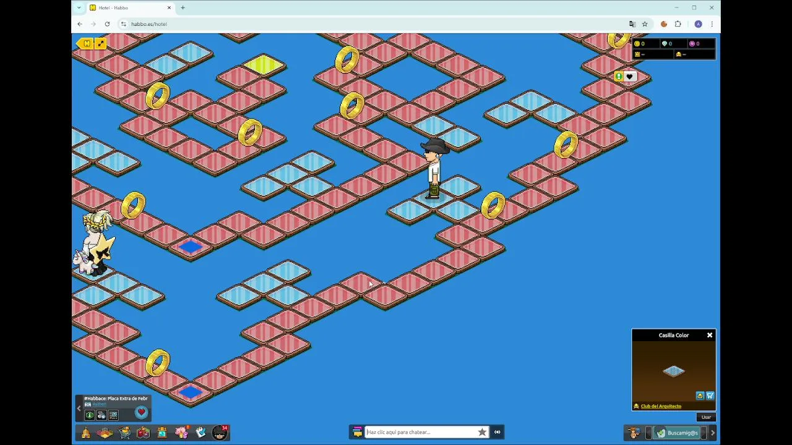Open the Buscamig@s friend button

677,433
